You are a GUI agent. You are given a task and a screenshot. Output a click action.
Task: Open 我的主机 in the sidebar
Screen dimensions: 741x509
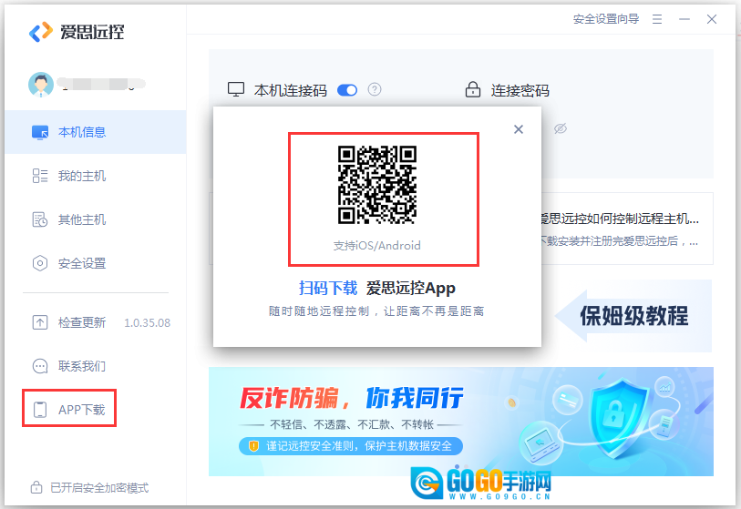(x=82, y=176)
